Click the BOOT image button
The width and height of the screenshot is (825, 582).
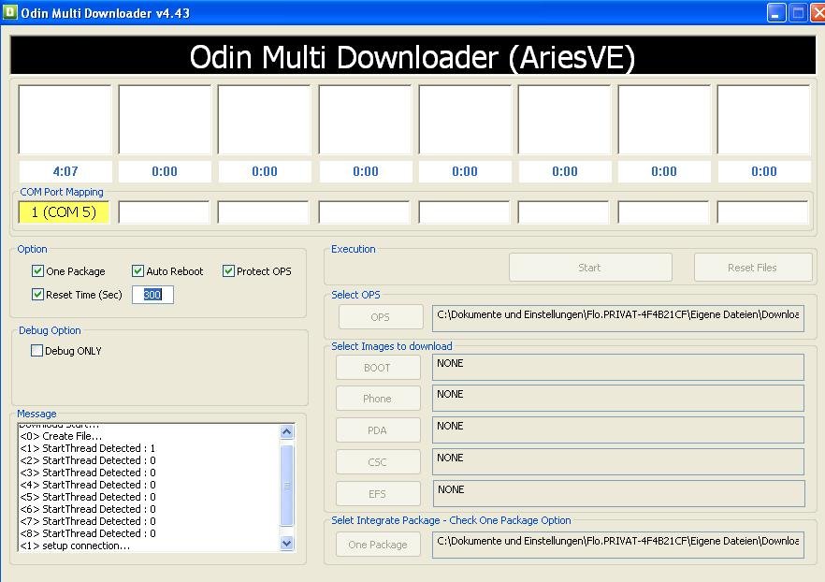[378, 368]
